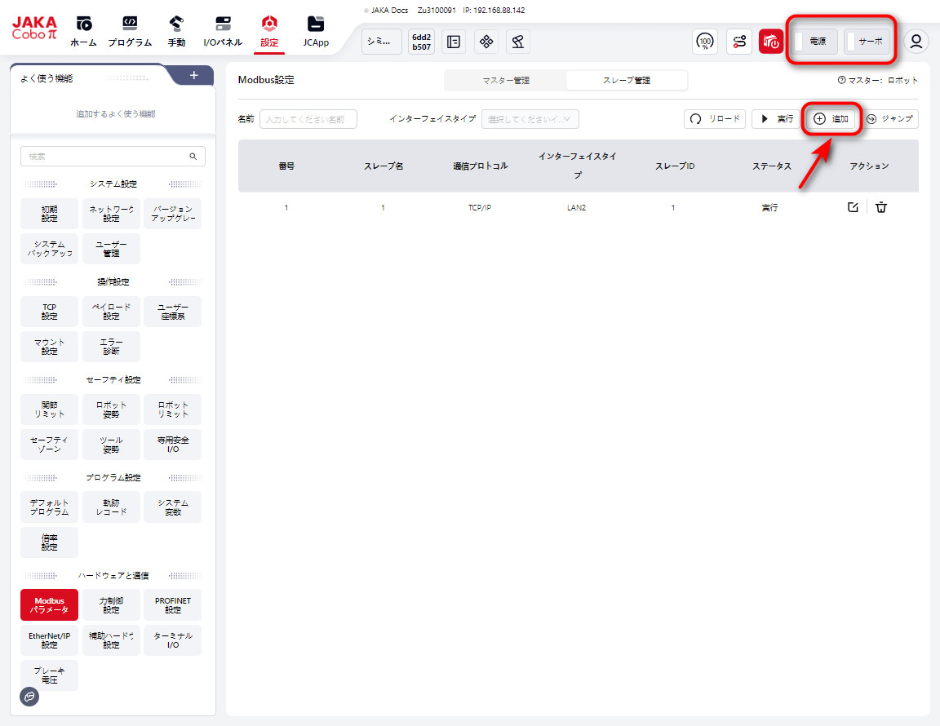The height and width of the screenshot is (726, 940).
Task: Click the trajectory path icon
Action: click(738, 42)
